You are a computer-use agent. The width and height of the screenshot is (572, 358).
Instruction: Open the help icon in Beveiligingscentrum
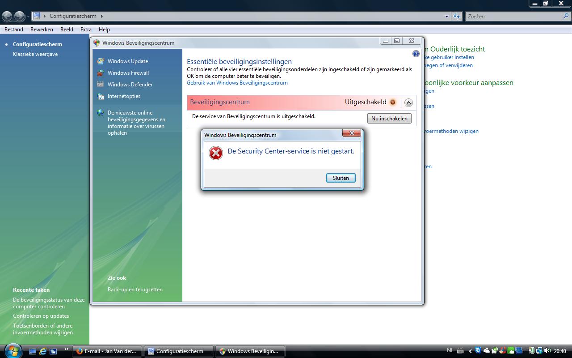pyautogui.click(x=416, y=54)
